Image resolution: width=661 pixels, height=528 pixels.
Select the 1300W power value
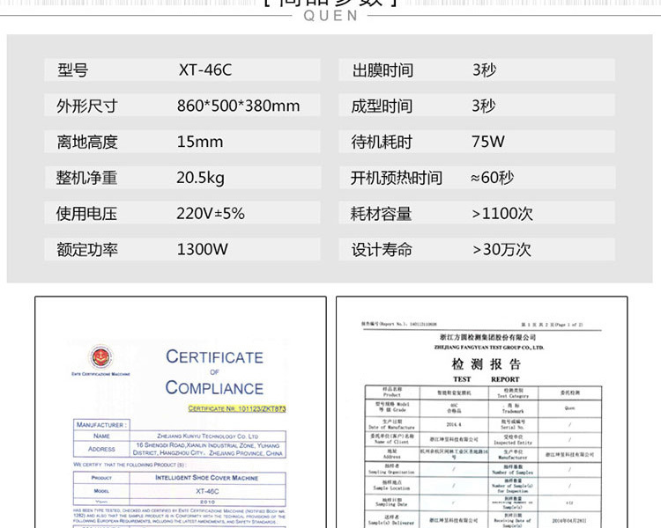coord(203,249)
